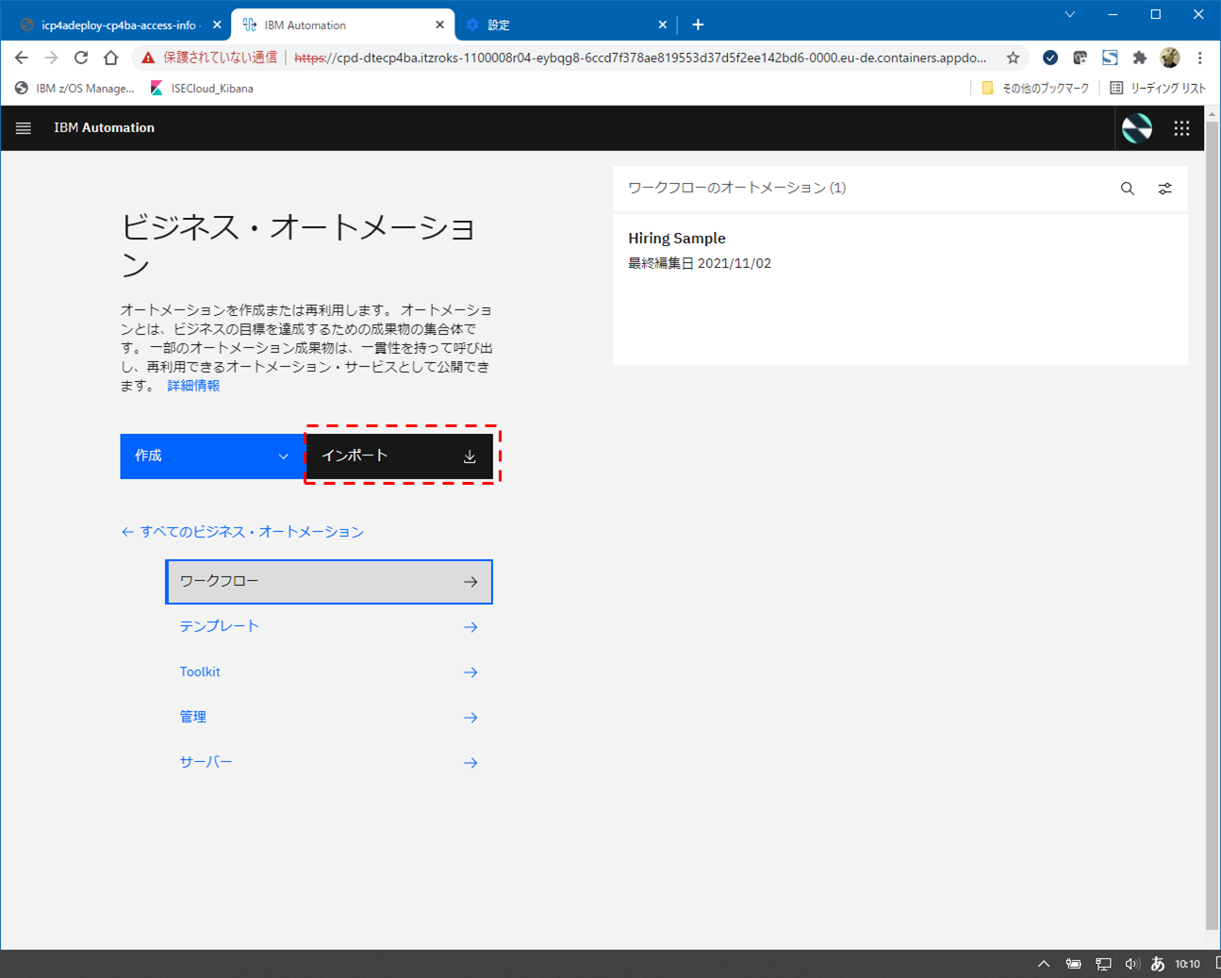Open IBM z/OS Manage bookmark
The image size is (1221, 978).
(x=74, y=89)
